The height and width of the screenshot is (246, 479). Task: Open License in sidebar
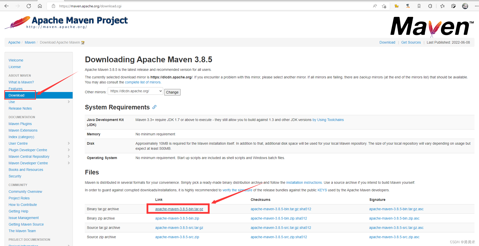click(15, 67)
